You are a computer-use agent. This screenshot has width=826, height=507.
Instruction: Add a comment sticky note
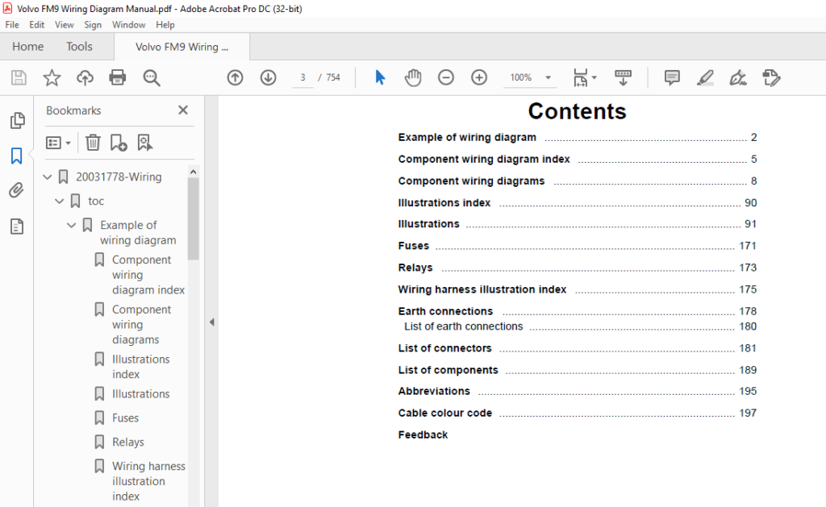[x=672, y=78]
